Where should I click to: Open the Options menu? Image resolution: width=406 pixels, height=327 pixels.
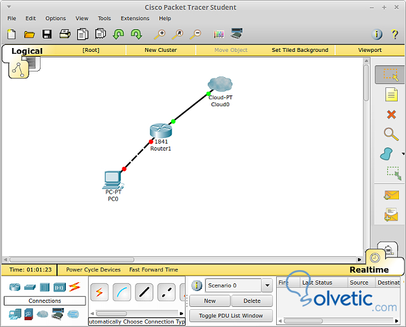click(x=56, y=18)
